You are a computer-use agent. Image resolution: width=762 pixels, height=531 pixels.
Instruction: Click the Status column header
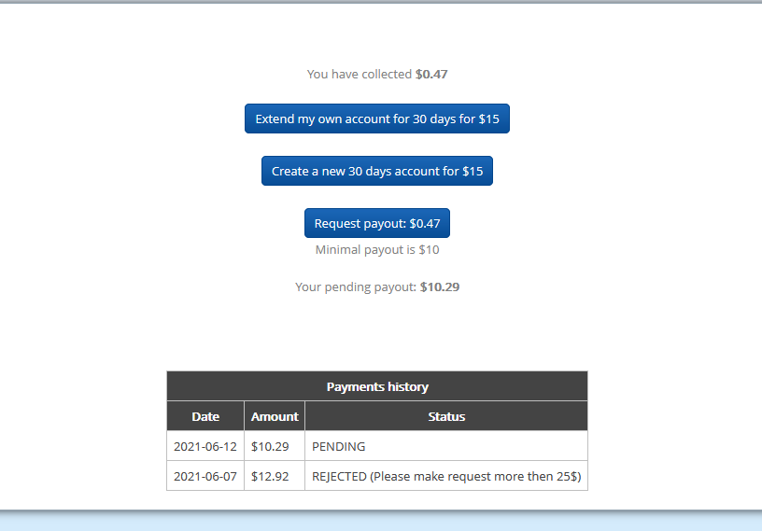(445, 416)
